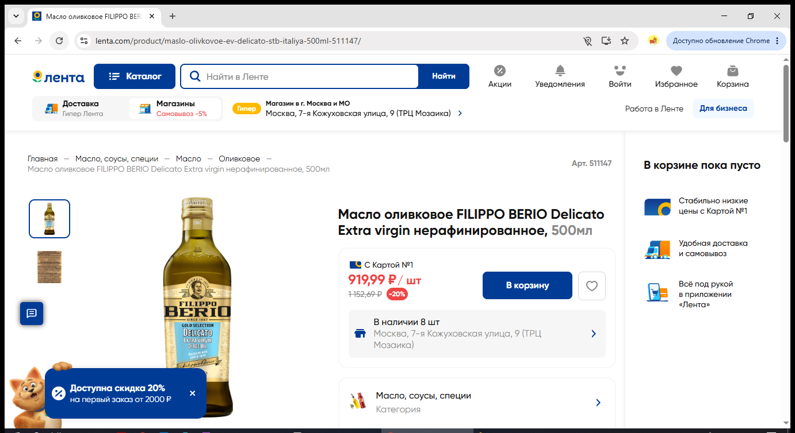Go to Главная breadcrumb
Viewport: 795px width, 433px height.
43,158
